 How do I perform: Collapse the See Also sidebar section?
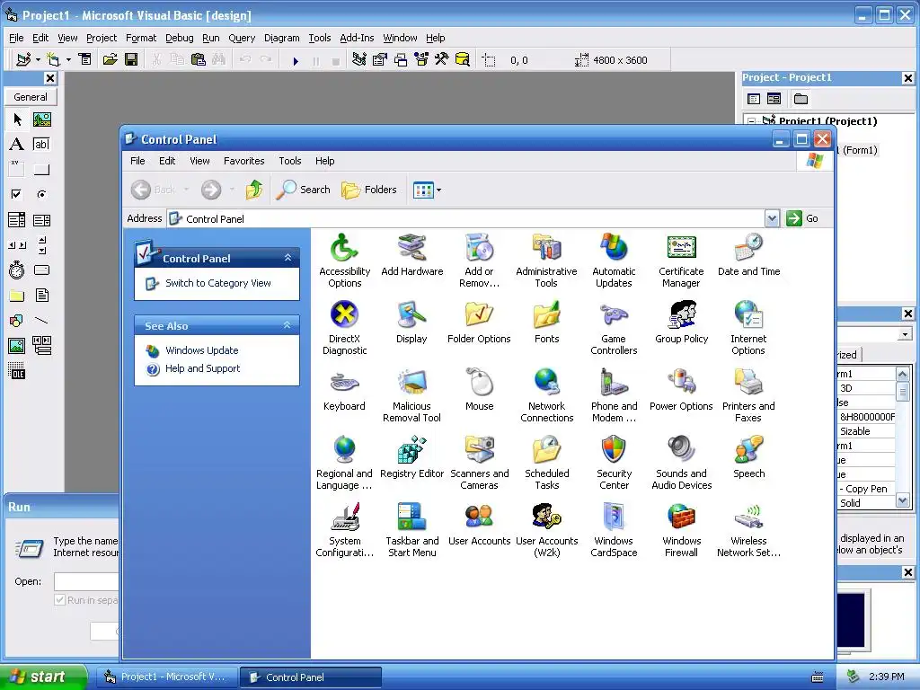(287, 325)
